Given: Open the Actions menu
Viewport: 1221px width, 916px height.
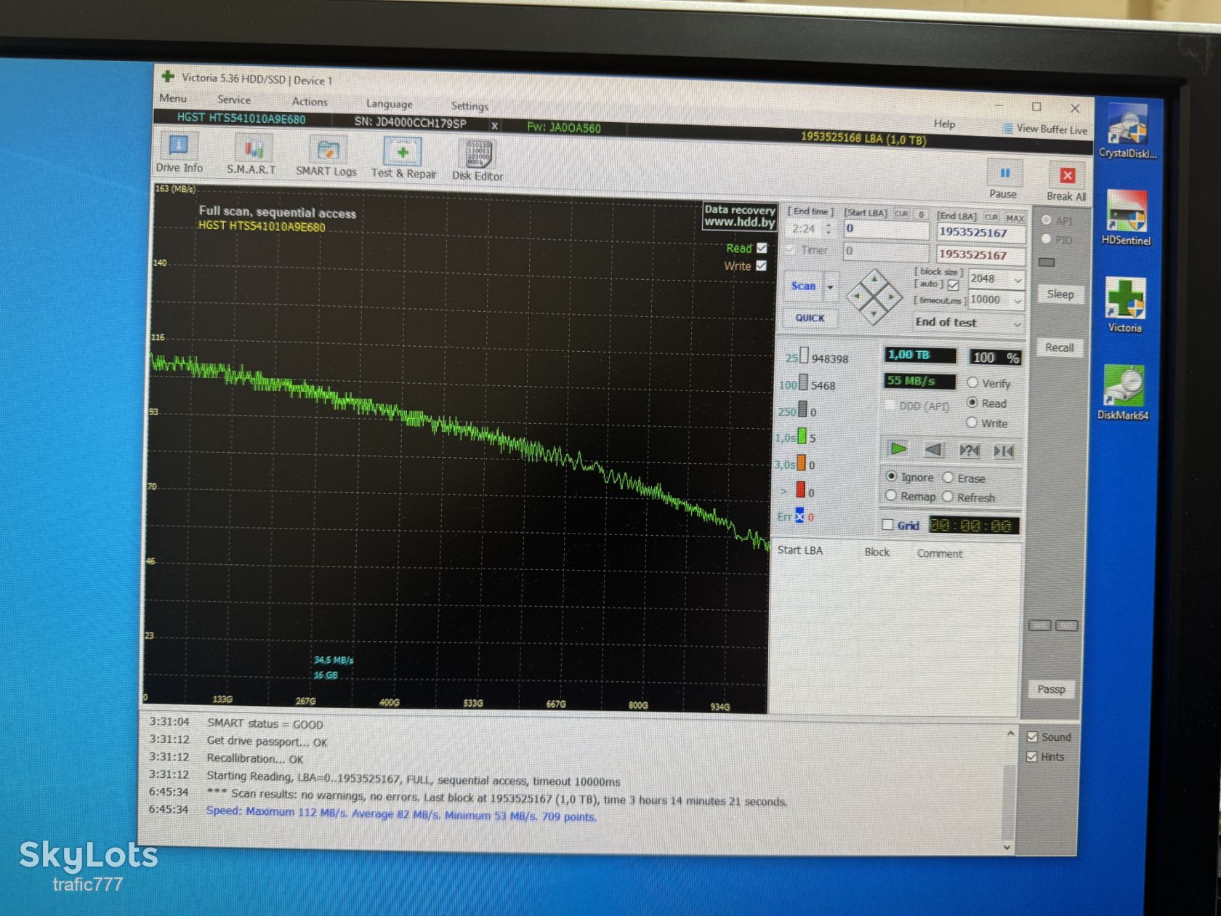Looking at the screenshot, I should tap(310, 102).
